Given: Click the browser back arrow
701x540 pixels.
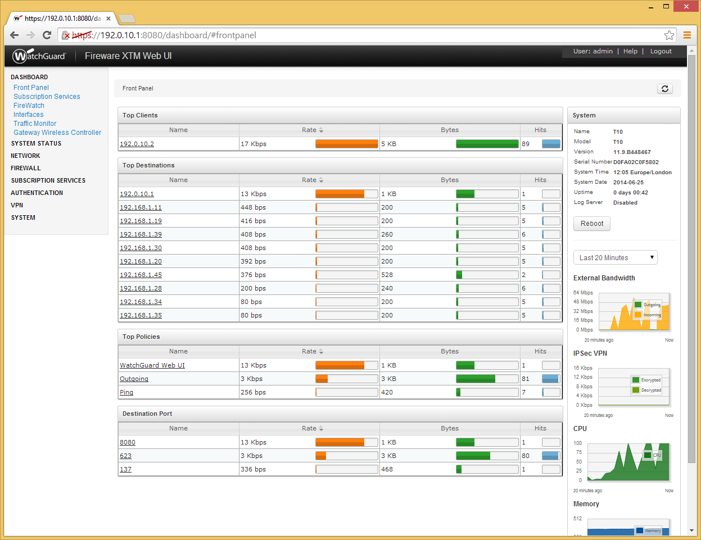Looking at the screenshot, I should 15,35.
